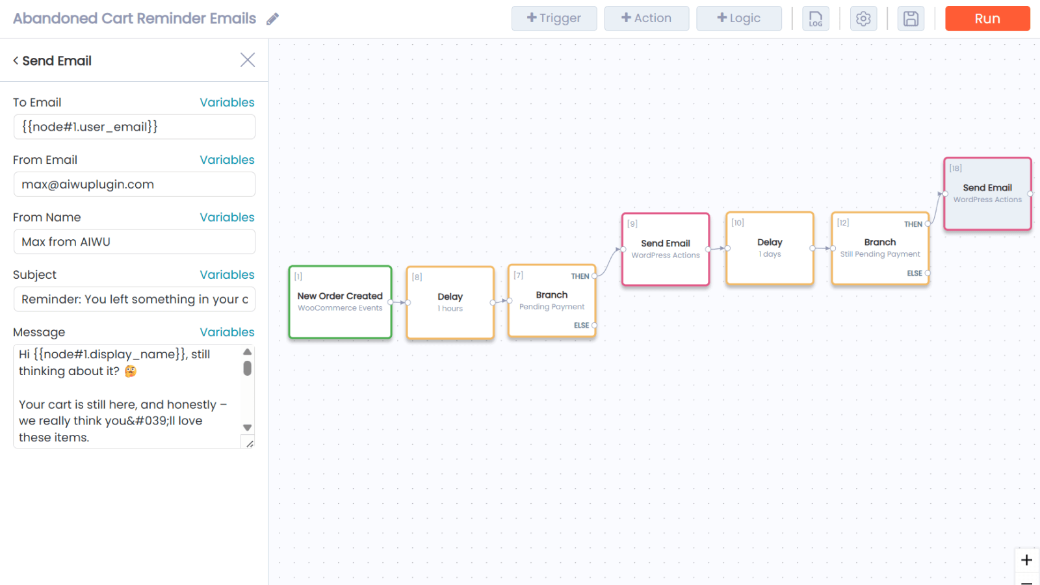Open workflow settings gear icon
Image resolution: width=1040 pixels, height=585 pixels.
pos(863,19)
